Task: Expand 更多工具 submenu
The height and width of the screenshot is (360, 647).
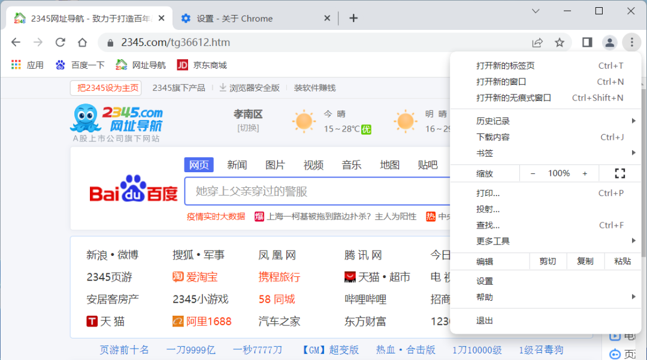Action: (x=546, y=241)
